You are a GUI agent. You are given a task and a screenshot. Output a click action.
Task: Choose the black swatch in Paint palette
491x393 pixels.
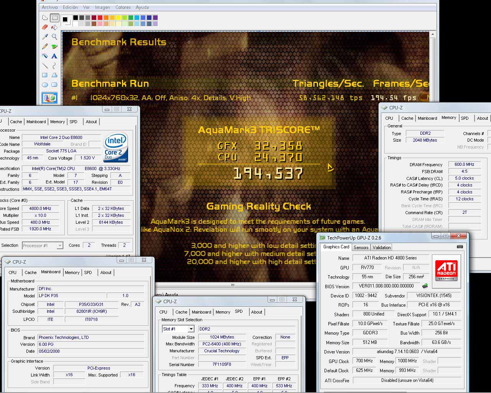pyautogui.click(x=76, y=18)
